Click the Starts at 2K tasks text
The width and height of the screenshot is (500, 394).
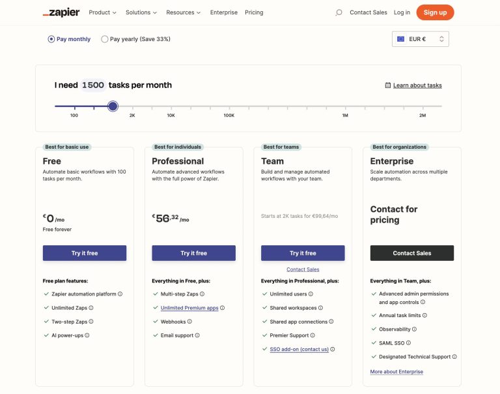pyautogui.click(x=299, y=216)
